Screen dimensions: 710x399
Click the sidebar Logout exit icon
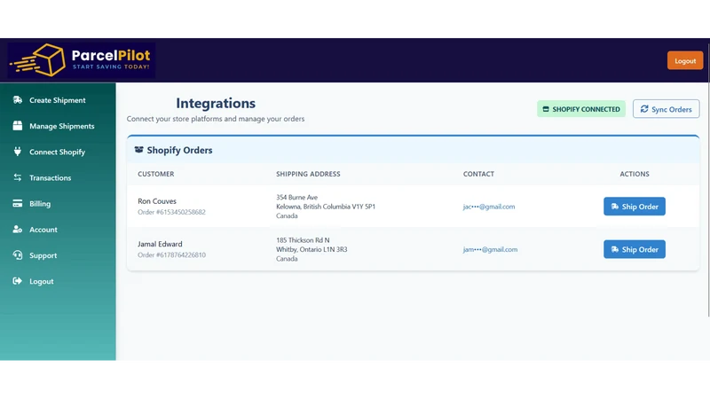point(18,281)
